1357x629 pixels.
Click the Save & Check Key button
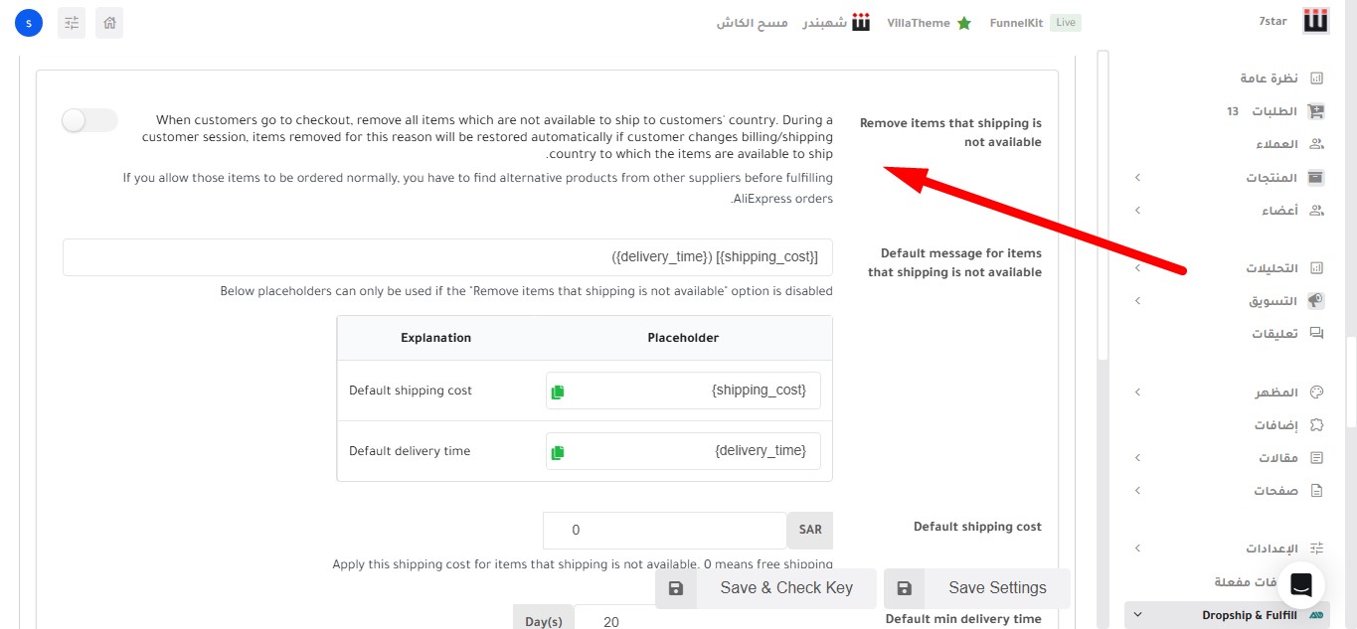click(765, 588)
